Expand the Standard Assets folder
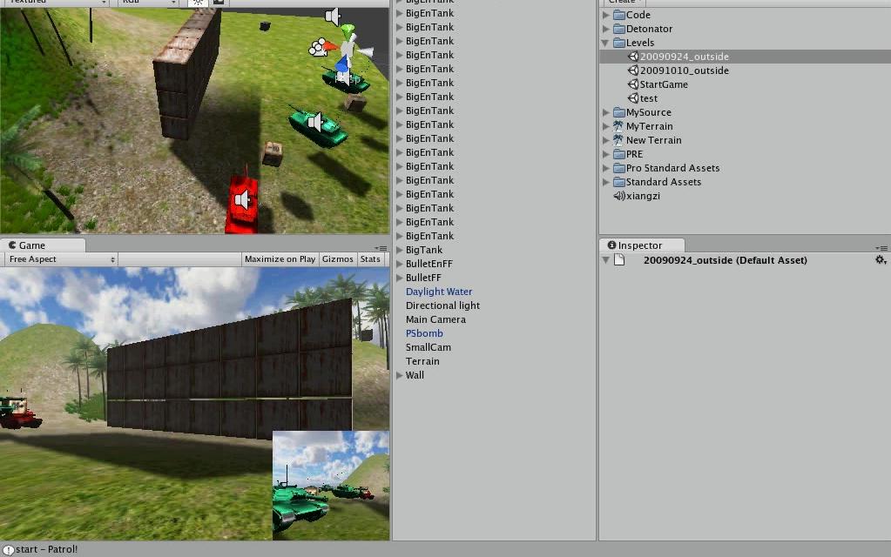 click(x=605, y=181)
